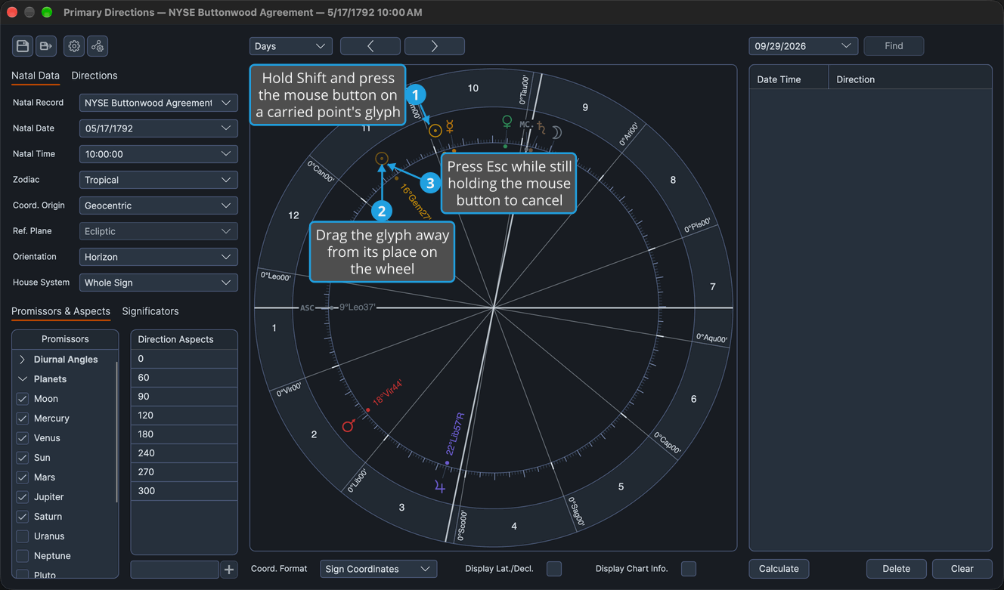Select the red Mars glyph in house 2
This screenshot has height=590, width=1004.
point(348,426)
